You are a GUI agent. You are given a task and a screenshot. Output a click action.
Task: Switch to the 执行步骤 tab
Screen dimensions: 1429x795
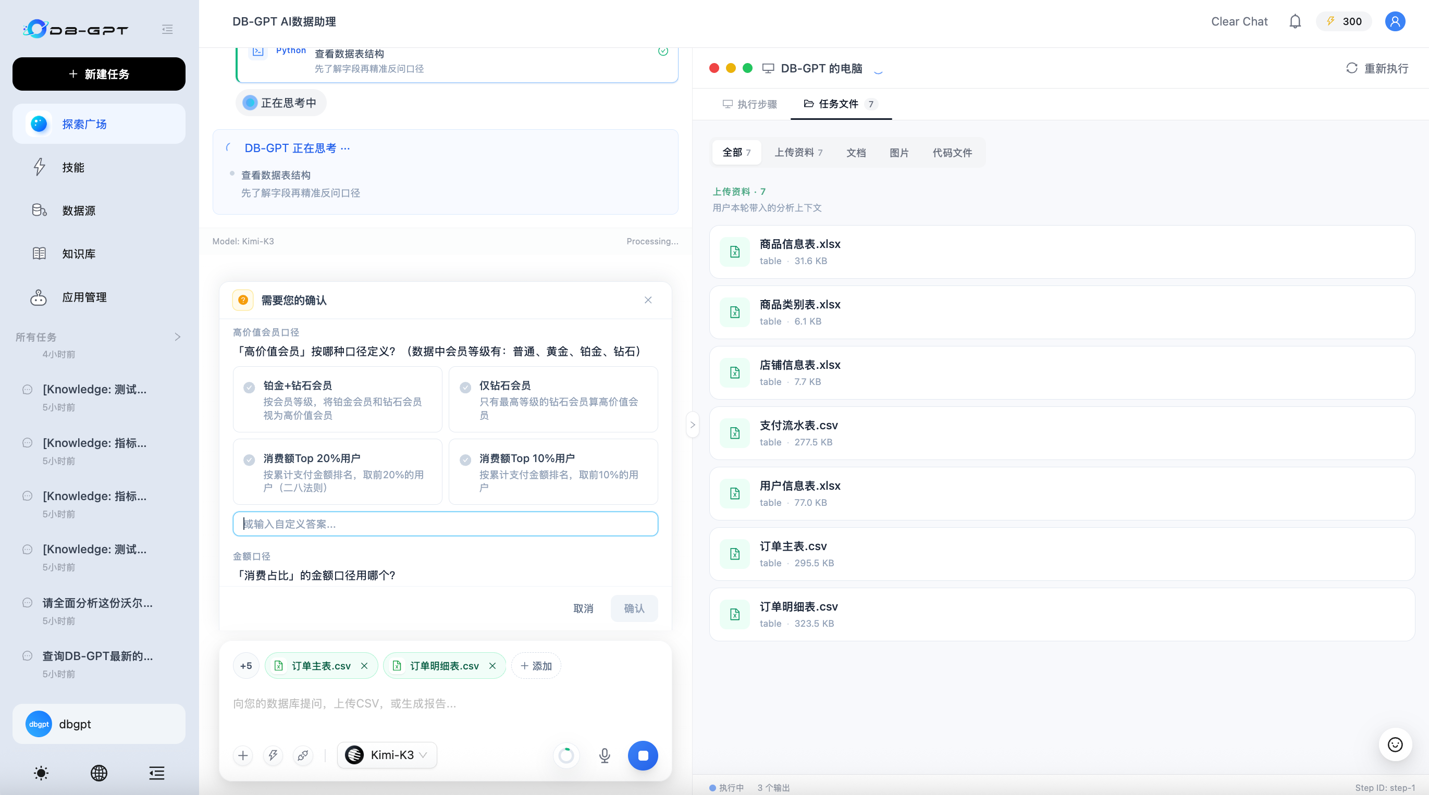pyautogui.click(x=749, y=104)
